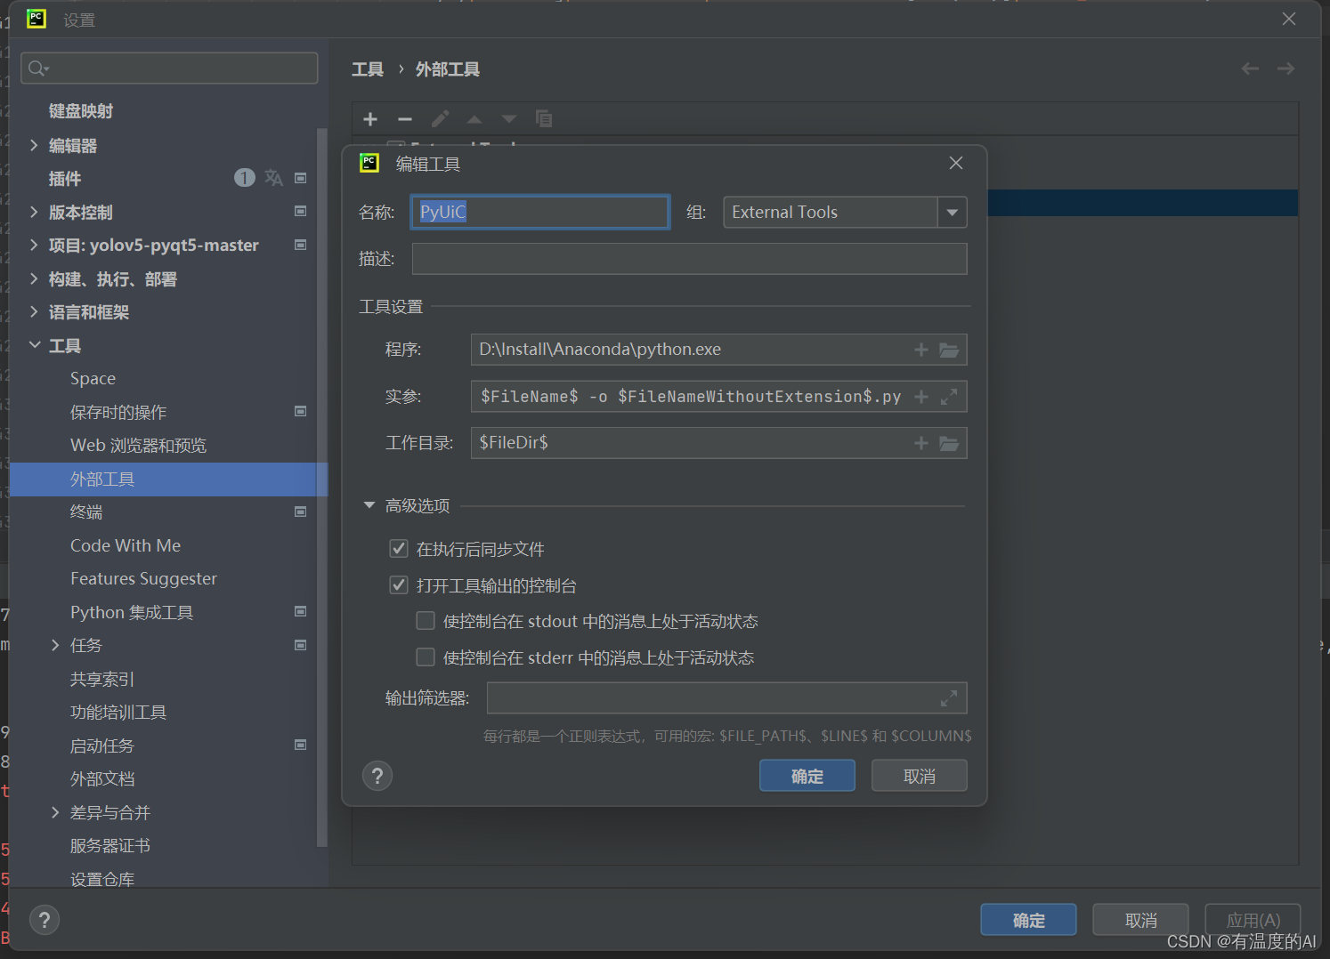Screen dimensions: 1330x959
Task: Close the 编辑工具 dialog
Action: tap(956, 163)
